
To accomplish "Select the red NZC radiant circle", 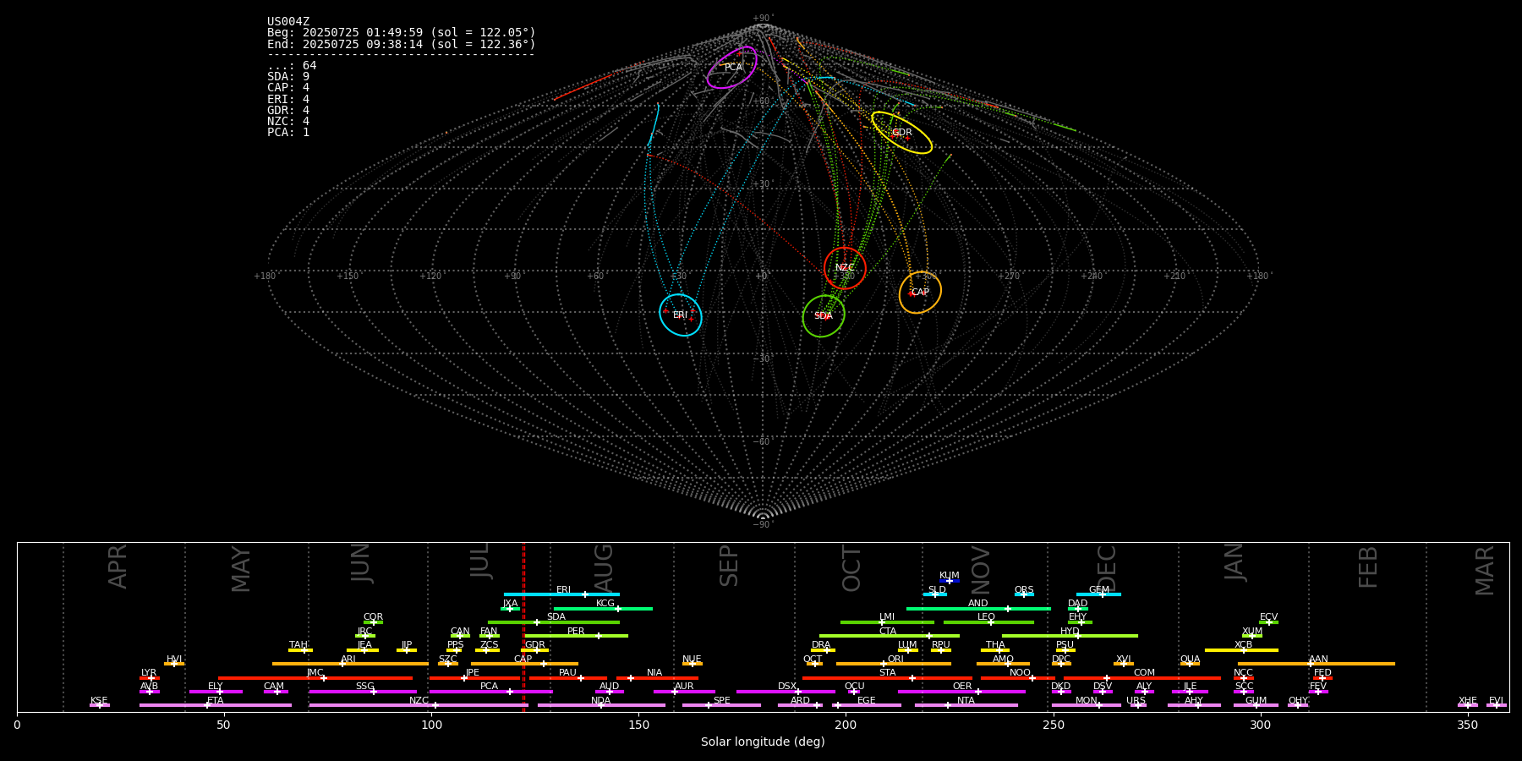I will [x=845, y=268].
